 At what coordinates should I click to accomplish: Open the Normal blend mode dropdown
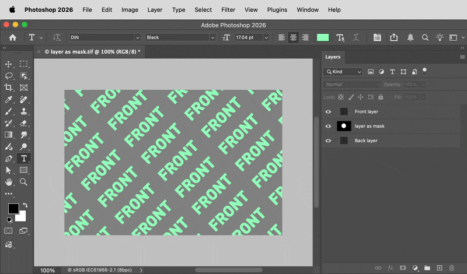[x=353, y=85]
